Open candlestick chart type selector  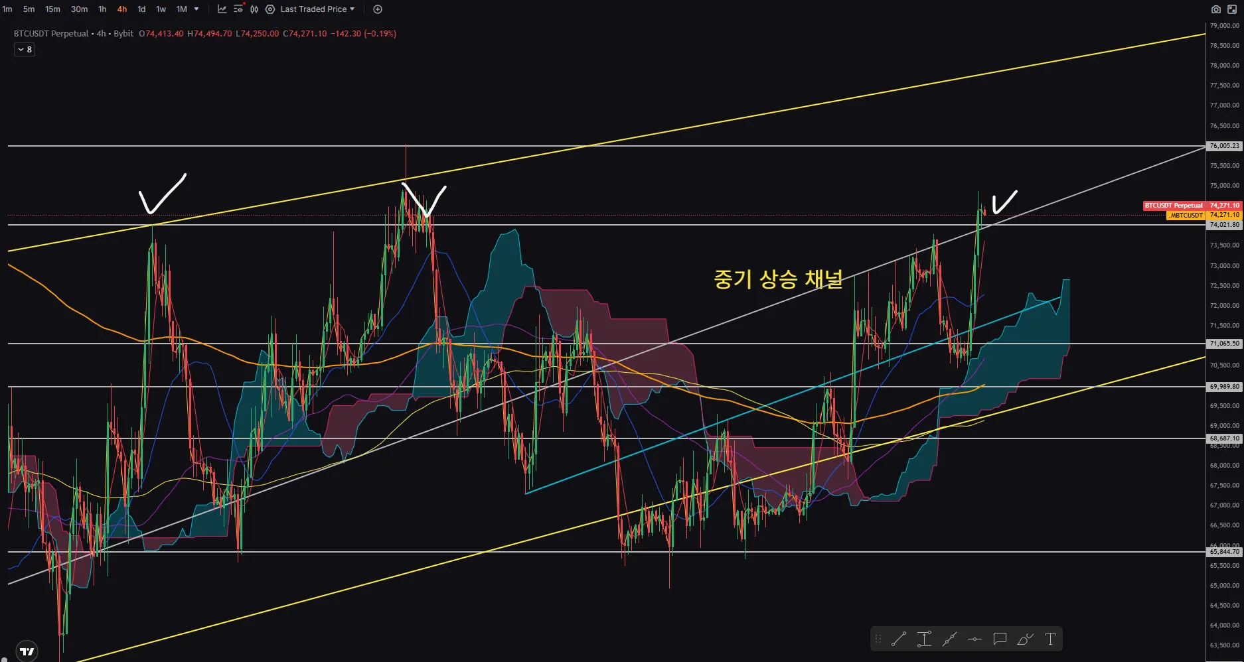254,9
